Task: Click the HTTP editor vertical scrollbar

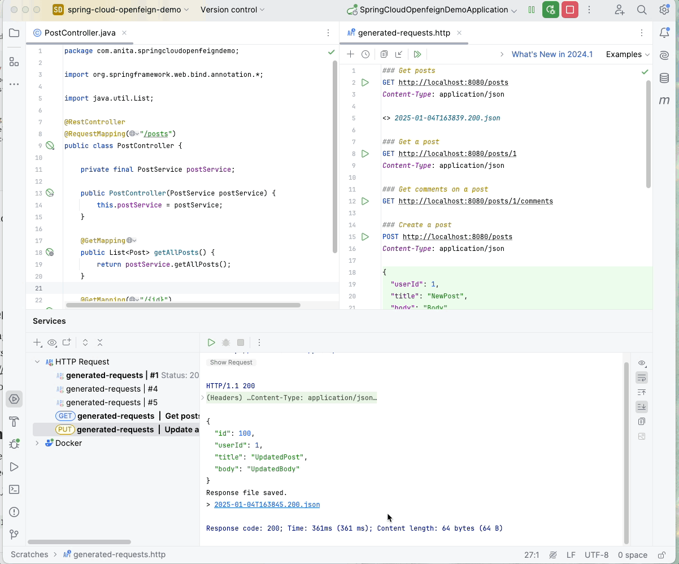Action: (648, 133)
